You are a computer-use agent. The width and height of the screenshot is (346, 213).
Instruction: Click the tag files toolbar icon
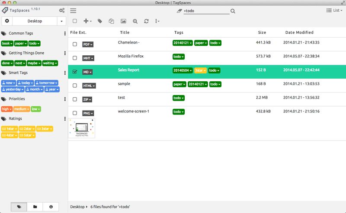tap(100, 21)
